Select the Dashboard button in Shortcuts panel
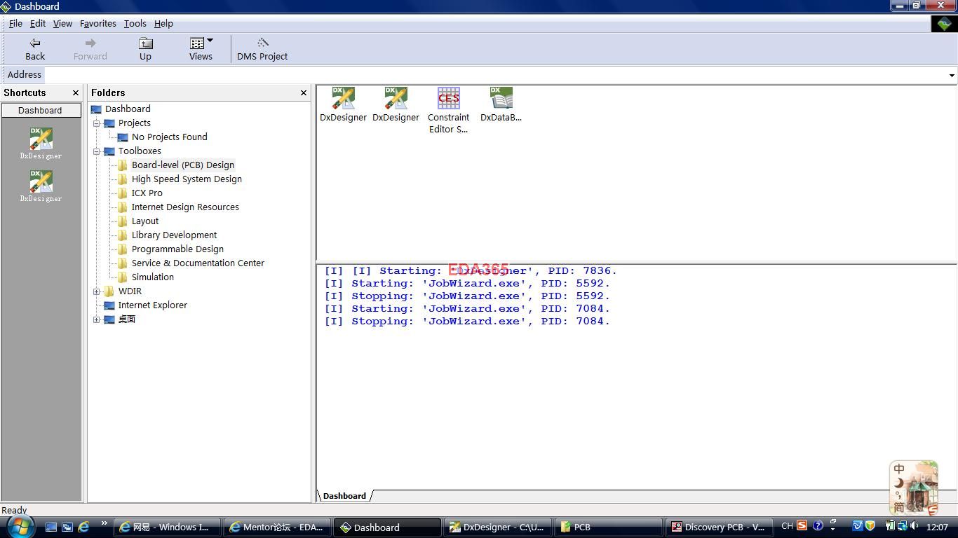The width and height of the screenshot is (958, 538). 40,110
